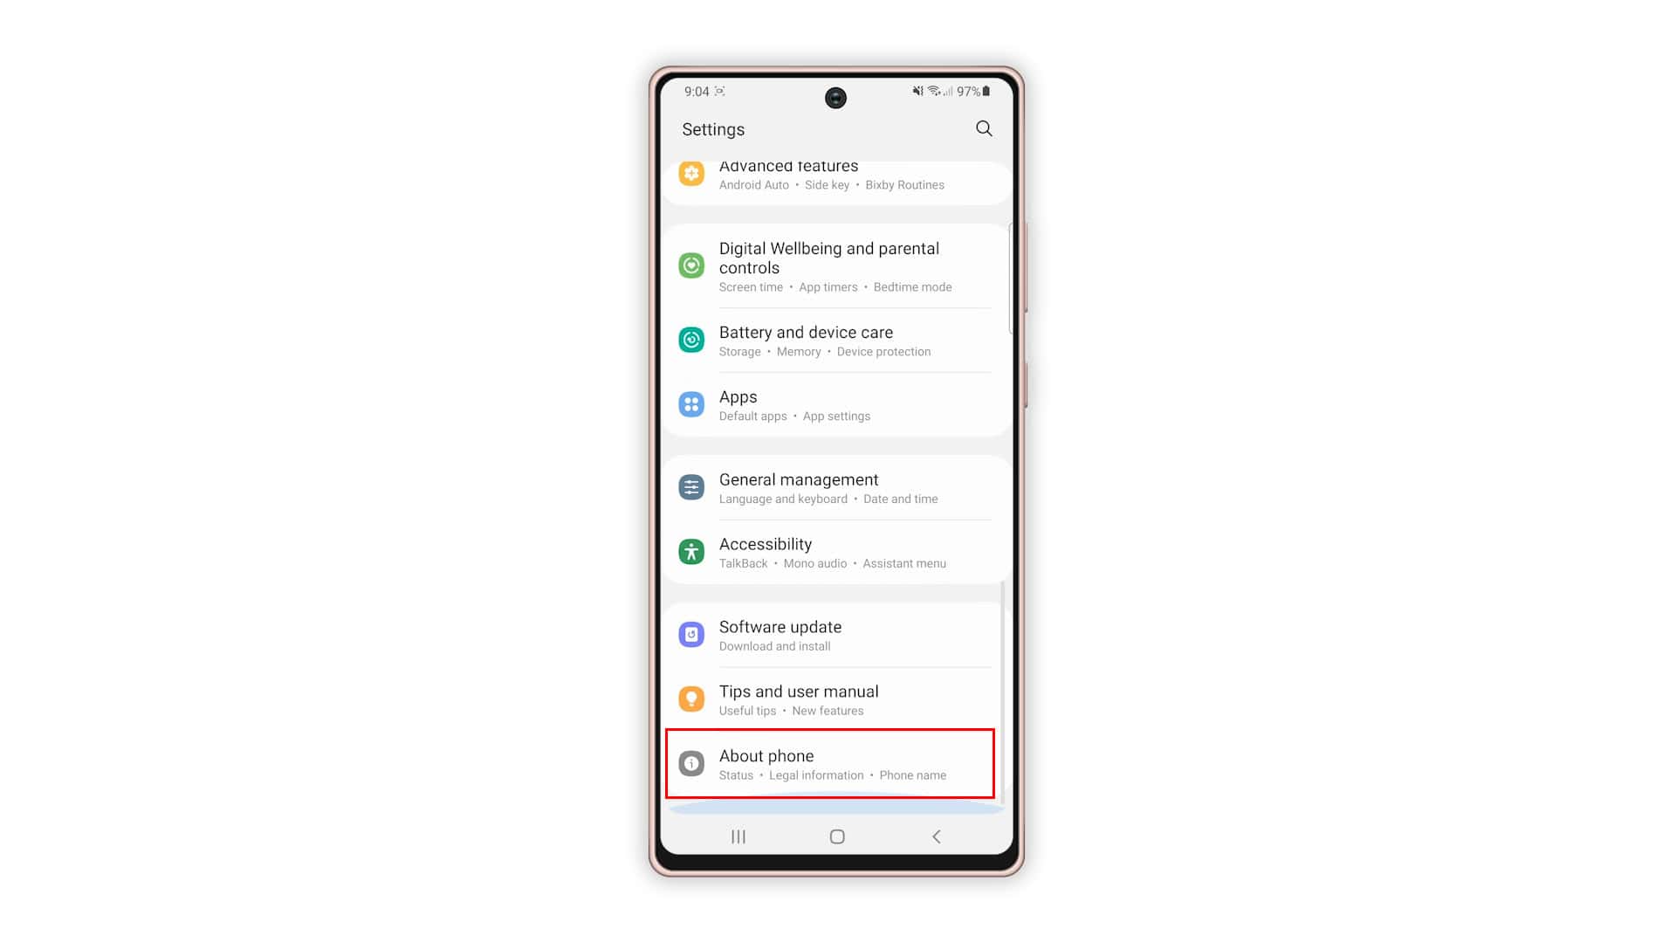Viewport: 1676px width, 943px height.
Task: Select Software update download option
Action: pyautogui.click(x=837, y=635)
